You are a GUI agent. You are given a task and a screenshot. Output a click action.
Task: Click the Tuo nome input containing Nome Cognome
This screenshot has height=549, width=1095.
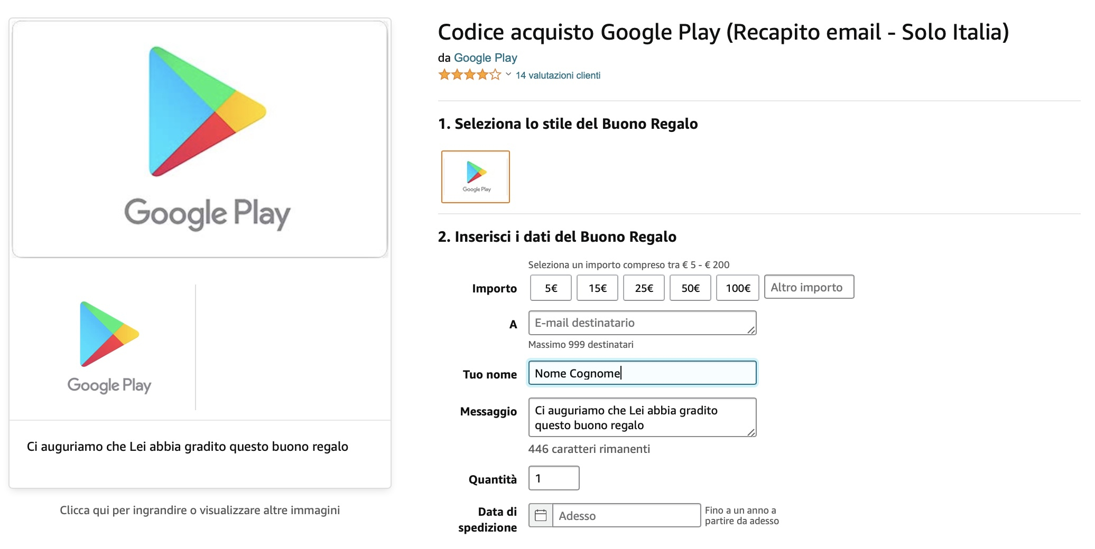642,373
